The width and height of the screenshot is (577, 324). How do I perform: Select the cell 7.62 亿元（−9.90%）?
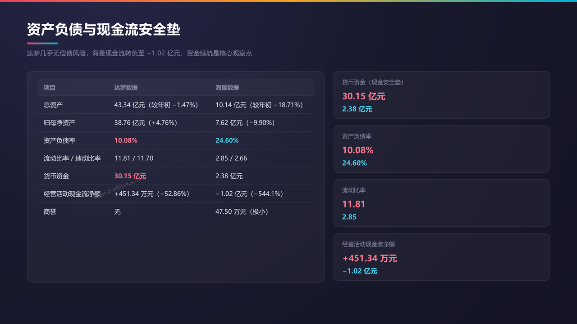coord(245,122)
